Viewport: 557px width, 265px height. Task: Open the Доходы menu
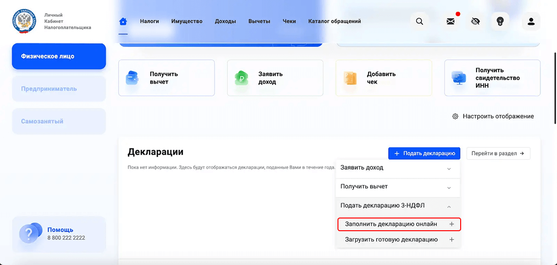coord(226,21)
